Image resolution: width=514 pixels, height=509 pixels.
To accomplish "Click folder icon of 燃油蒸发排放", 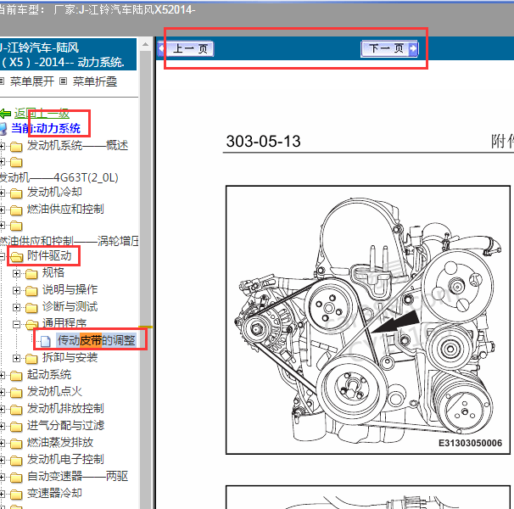I will pos(16,444).
